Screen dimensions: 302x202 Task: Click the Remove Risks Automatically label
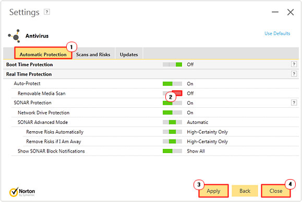click(55, 132)
